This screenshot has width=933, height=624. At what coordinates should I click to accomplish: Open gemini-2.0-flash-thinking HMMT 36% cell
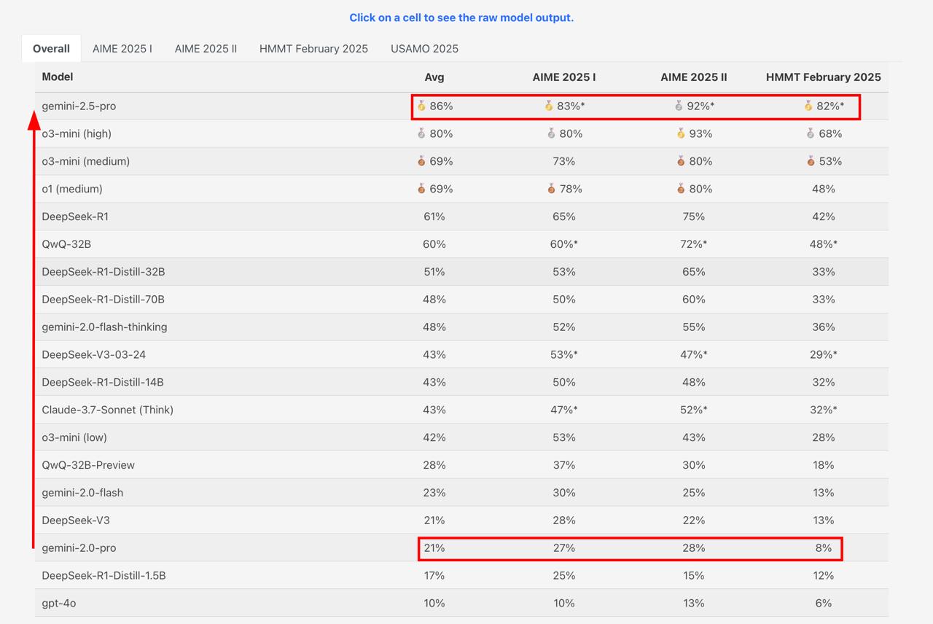[824, 327]
